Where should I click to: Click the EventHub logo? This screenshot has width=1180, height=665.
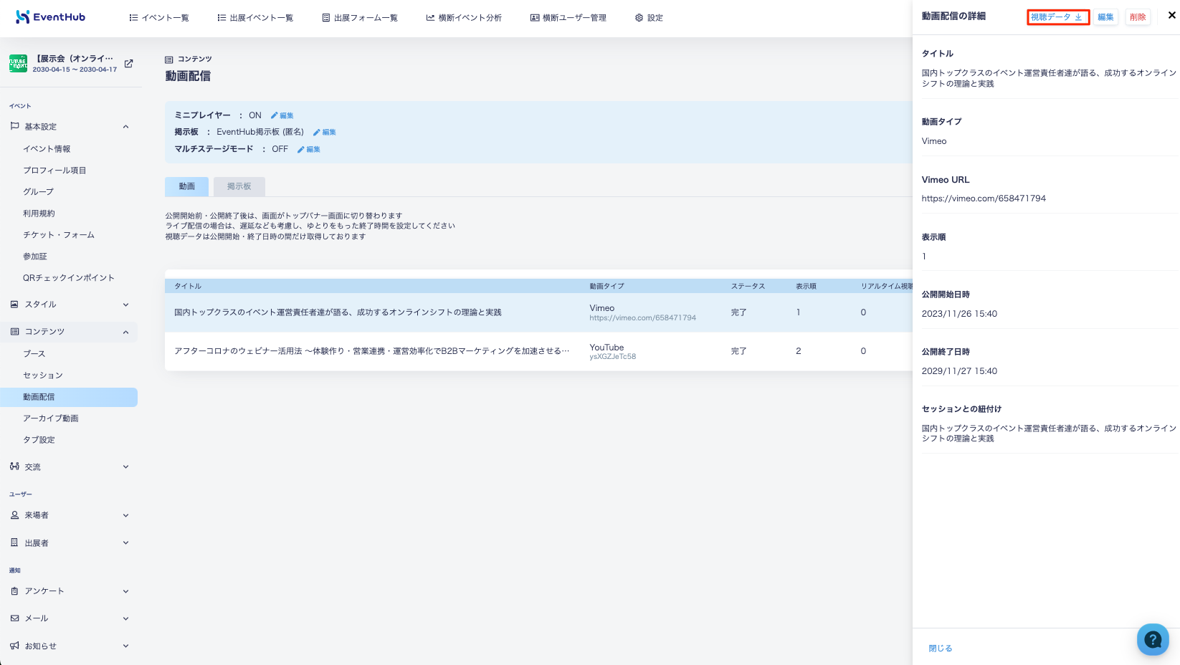pyautogui.click(x=50, y=17)
